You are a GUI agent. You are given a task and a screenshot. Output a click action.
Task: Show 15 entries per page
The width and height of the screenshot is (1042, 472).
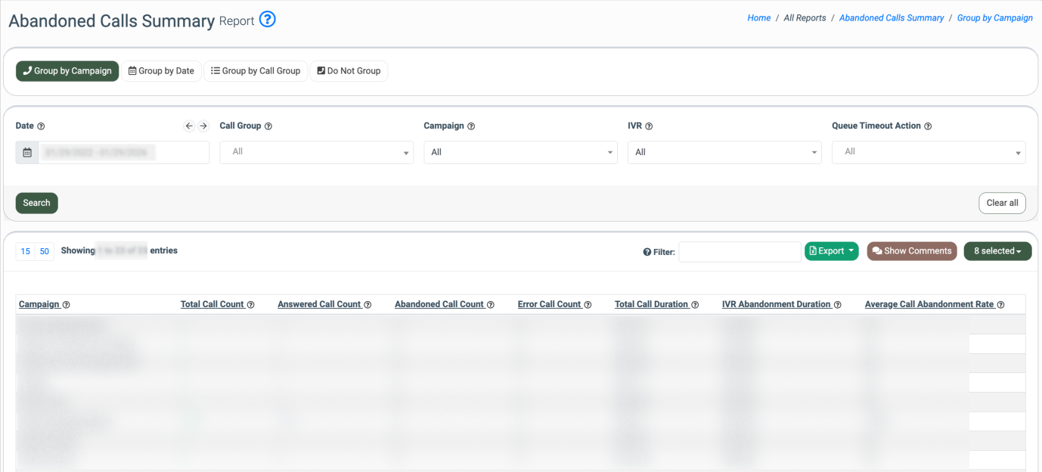point(26,251)
